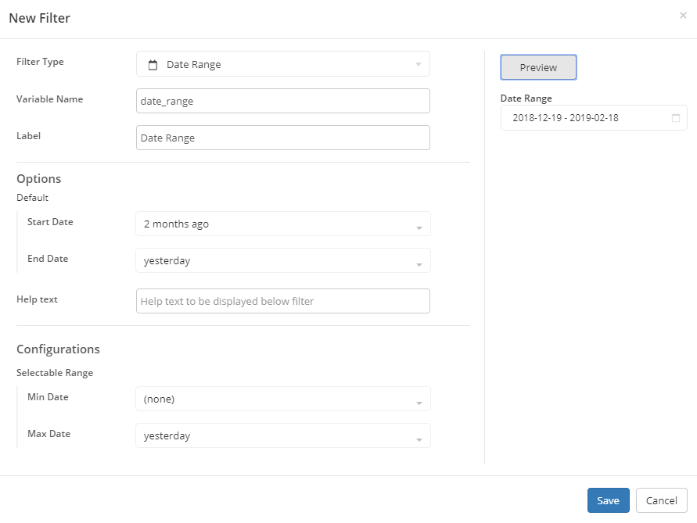Expand the Filter Type dropdown arrow
This screenshot has height=523, width=697.
point(419,65)
